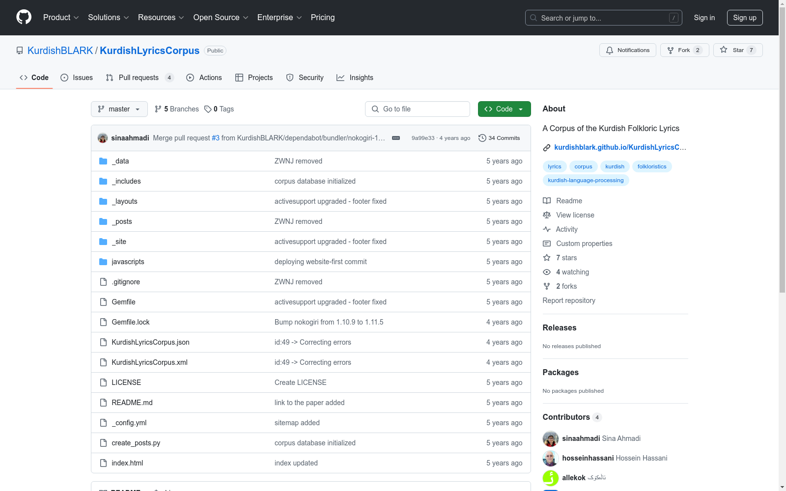786x491 pixels.
Task: Click the _site folder icon
Action: 103,242
